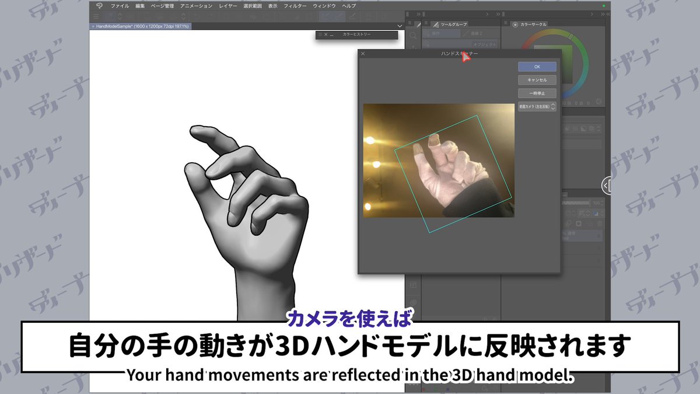Click the Clip Studio Paint logo in the menu bar
The image size is (700, 394).
(x=99, y=5)
